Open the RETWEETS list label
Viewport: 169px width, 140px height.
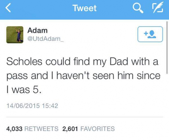41,129
